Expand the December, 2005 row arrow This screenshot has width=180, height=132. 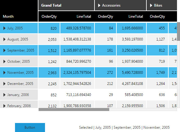(x=4, y=84)
